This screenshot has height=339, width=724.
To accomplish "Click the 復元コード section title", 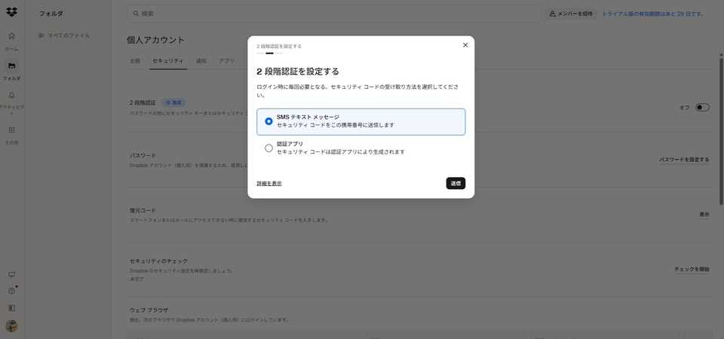I will pyautogui.click(x=143, y=210).
